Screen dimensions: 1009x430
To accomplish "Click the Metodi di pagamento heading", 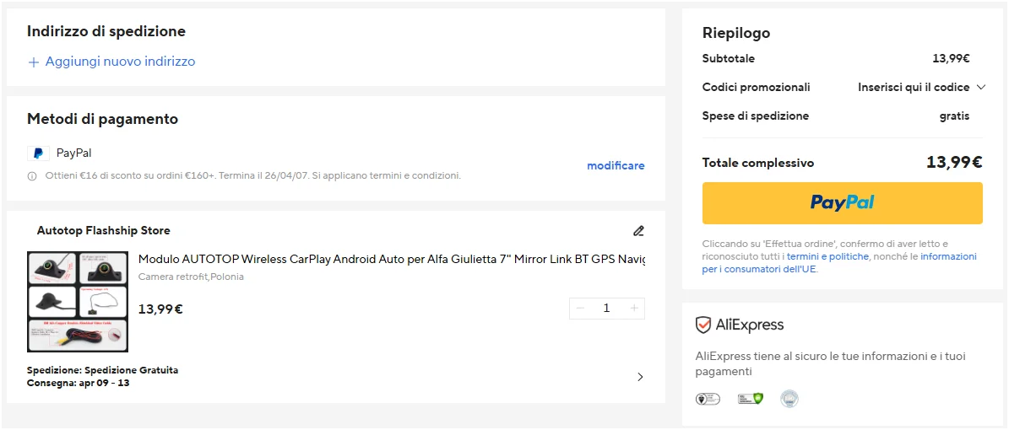I will pyautogui.click(x=102, y=119).
